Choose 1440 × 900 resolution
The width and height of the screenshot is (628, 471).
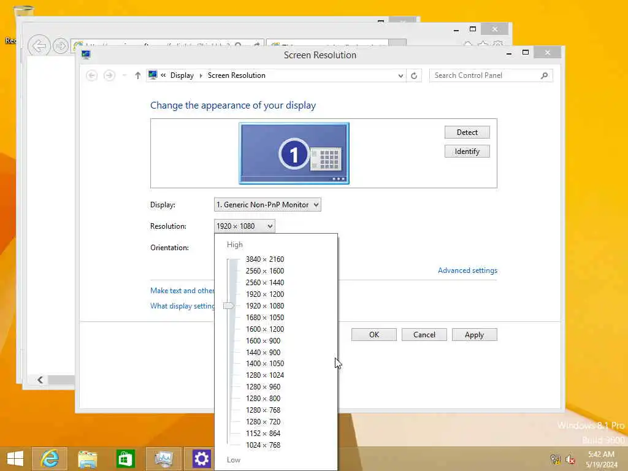pos(262,352)
